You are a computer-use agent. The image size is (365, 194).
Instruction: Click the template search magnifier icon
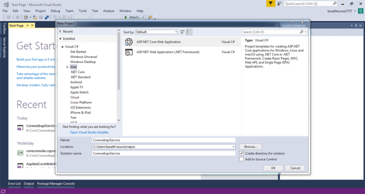pyautogui.click(x=302, y=32)
